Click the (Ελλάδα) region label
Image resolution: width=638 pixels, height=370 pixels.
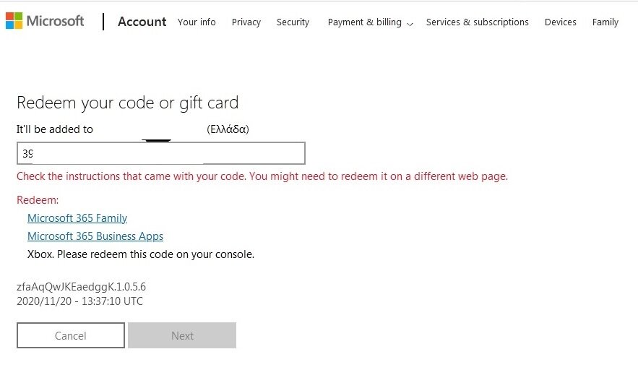point(228,130)
